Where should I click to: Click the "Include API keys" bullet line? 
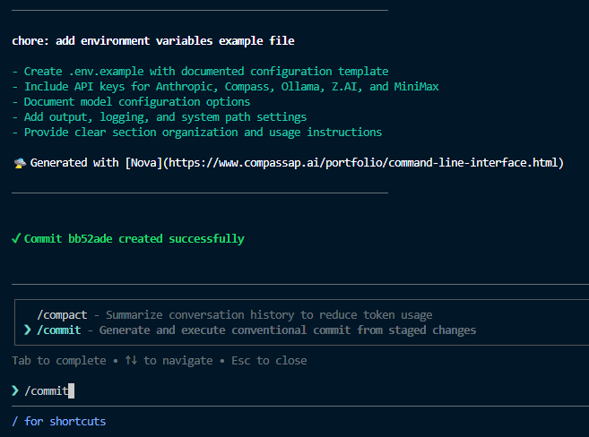[x=224, y=87]
